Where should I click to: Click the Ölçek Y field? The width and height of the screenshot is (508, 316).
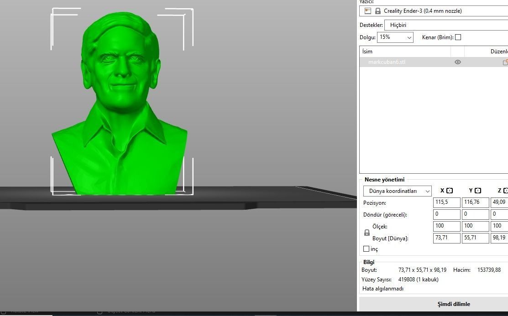[x=475, y=226]
